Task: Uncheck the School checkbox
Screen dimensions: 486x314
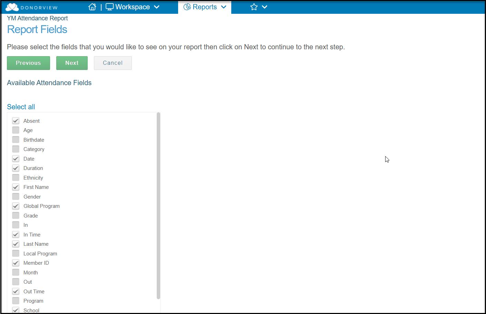Action: coord(16,310)
